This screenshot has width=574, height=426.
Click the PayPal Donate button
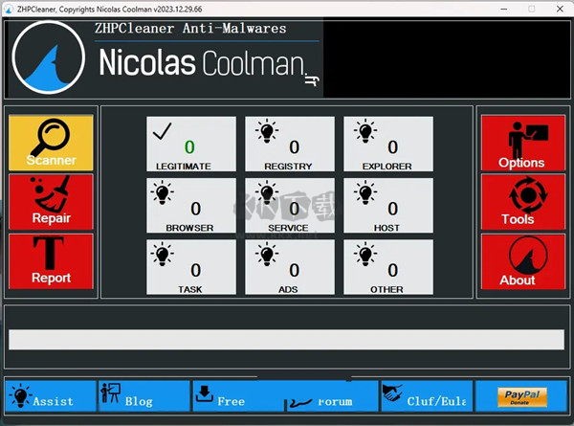coord(522,396)
